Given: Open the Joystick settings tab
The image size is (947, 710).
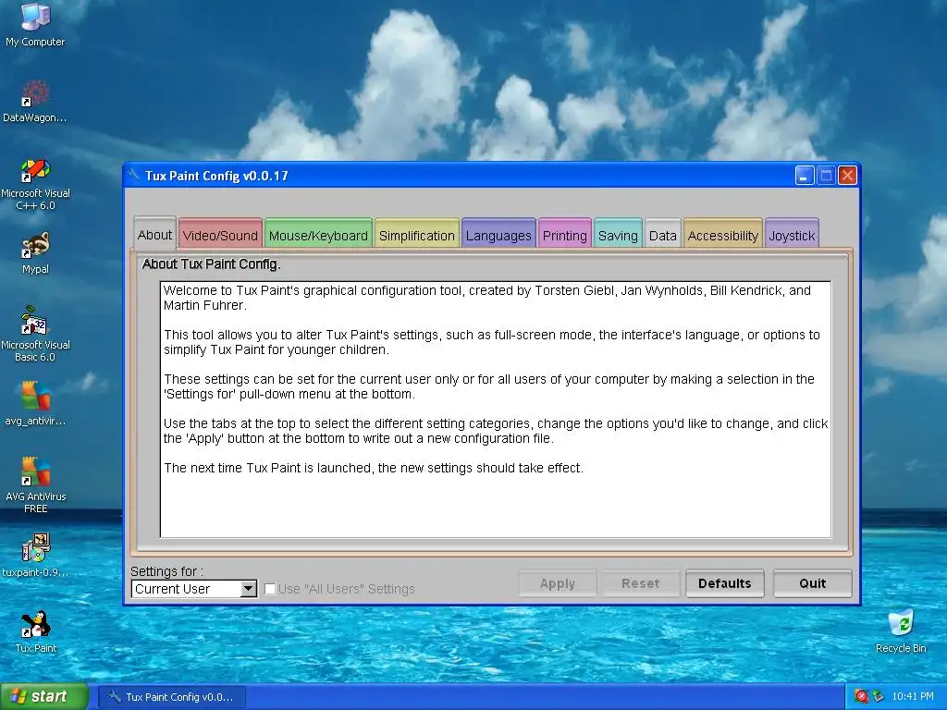Looking at the screenshot, I should tap(792, 235).
